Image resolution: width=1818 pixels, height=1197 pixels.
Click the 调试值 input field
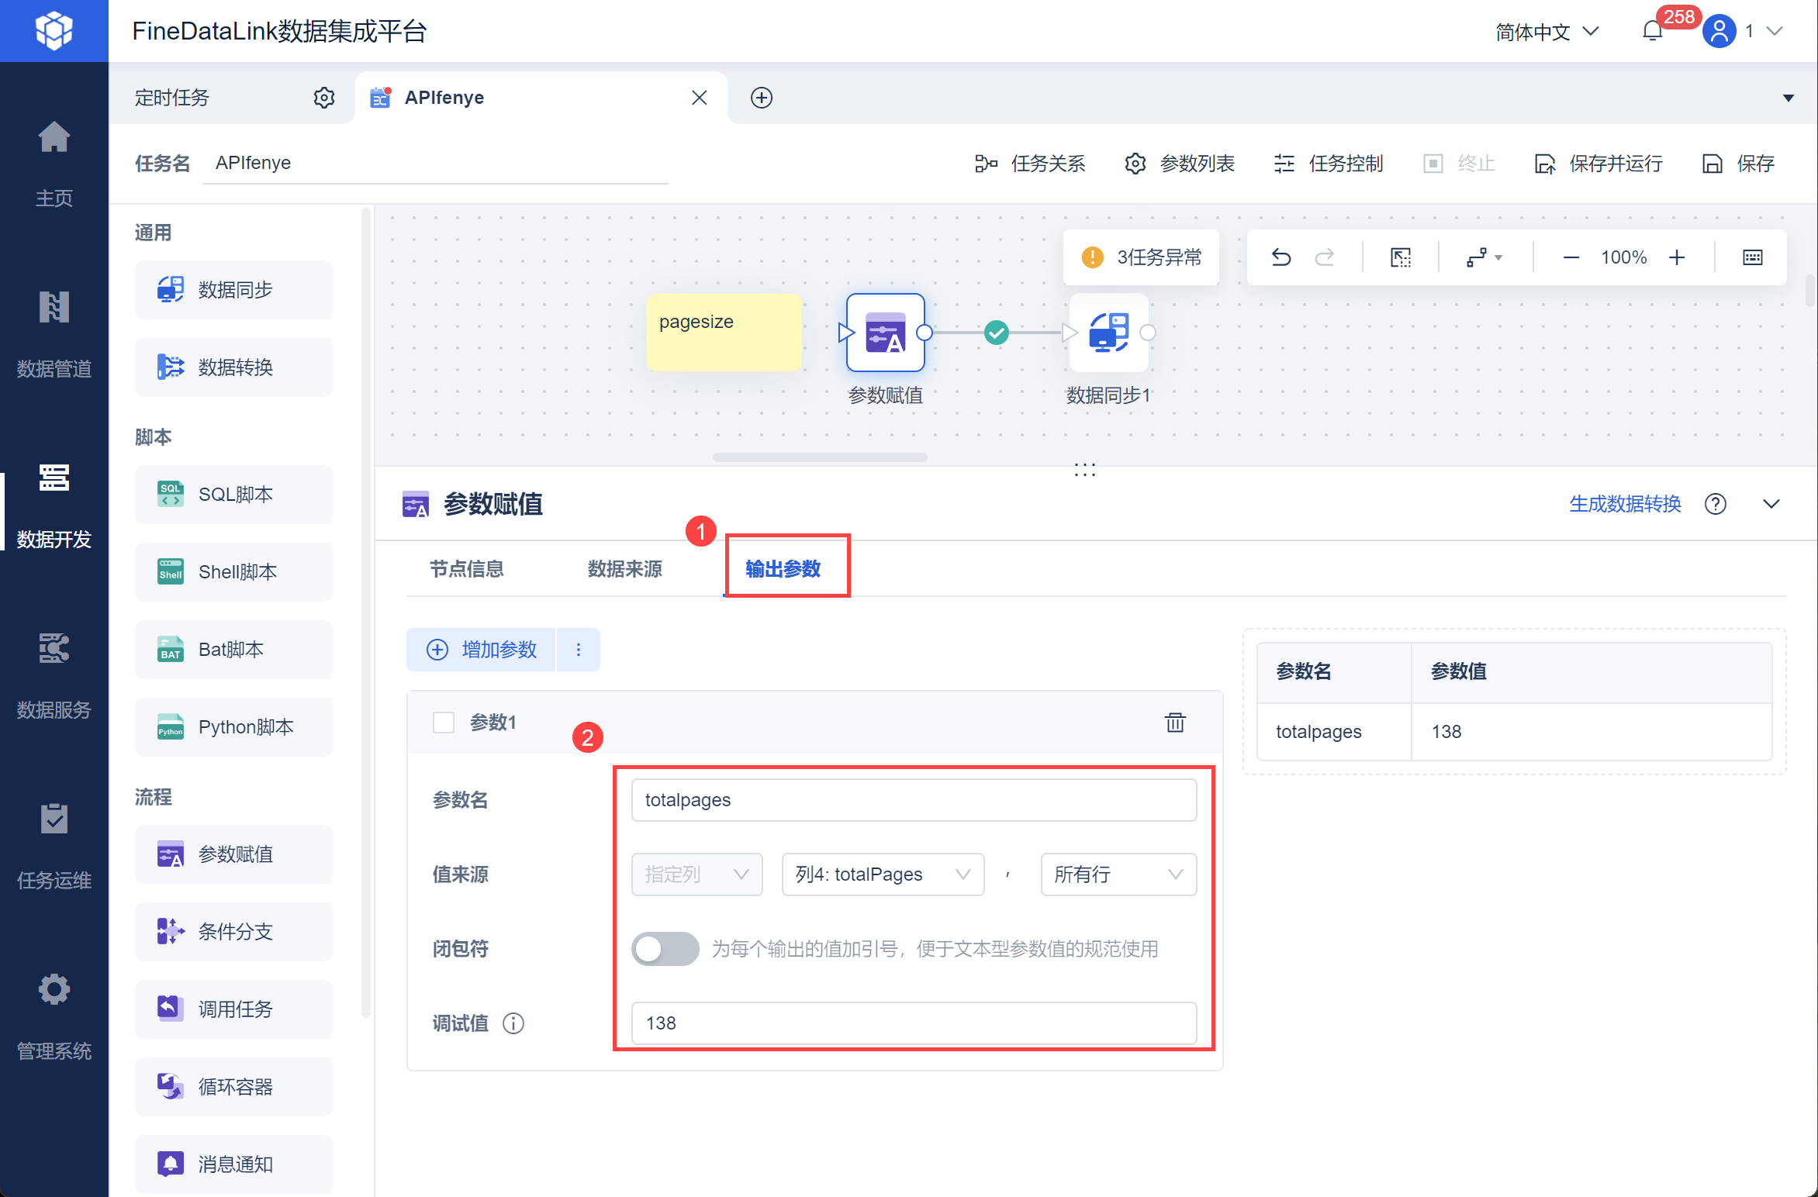[914, 1023]
